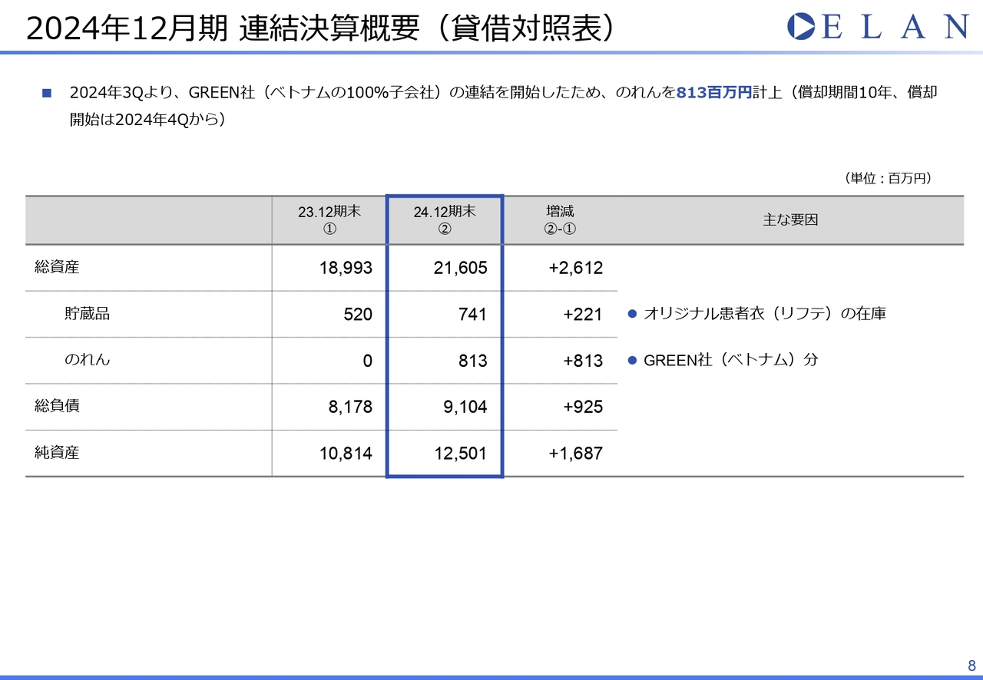The height and width of the screenshot is (680, 983).
Task: Select the slide title '2024年12月期 連結決算概要'
Action: (223, 28)
